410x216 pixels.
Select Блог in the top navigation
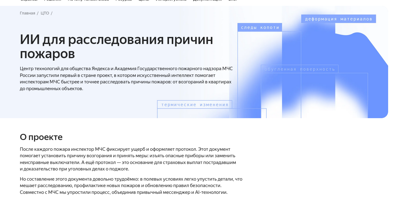tap(233, 1)
